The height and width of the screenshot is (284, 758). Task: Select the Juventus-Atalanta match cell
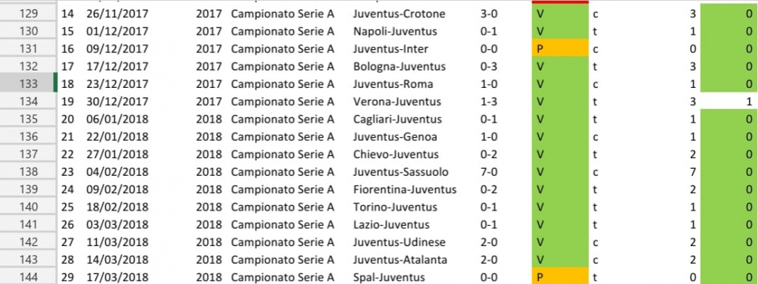pyautogui.click(x=400, y=260)
